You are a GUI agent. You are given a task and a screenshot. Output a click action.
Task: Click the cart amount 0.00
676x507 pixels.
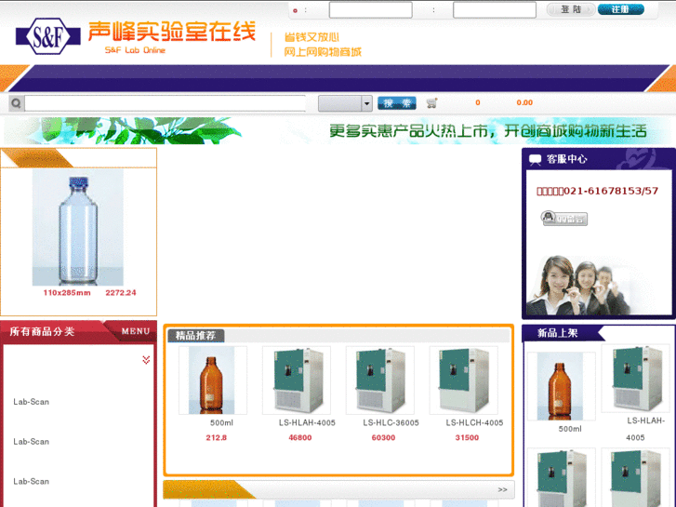(x=524, y=102)
